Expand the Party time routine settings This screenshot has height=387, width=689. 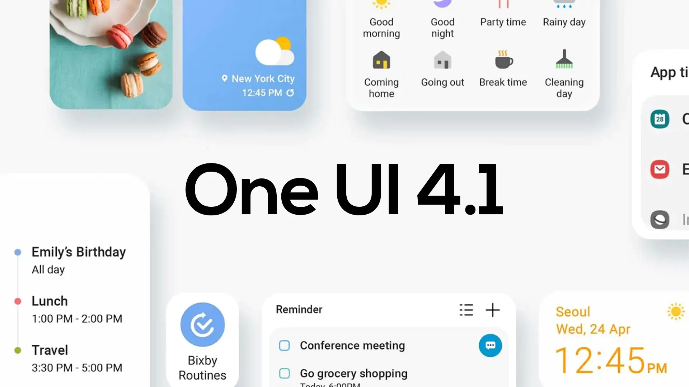coord(502,14)
